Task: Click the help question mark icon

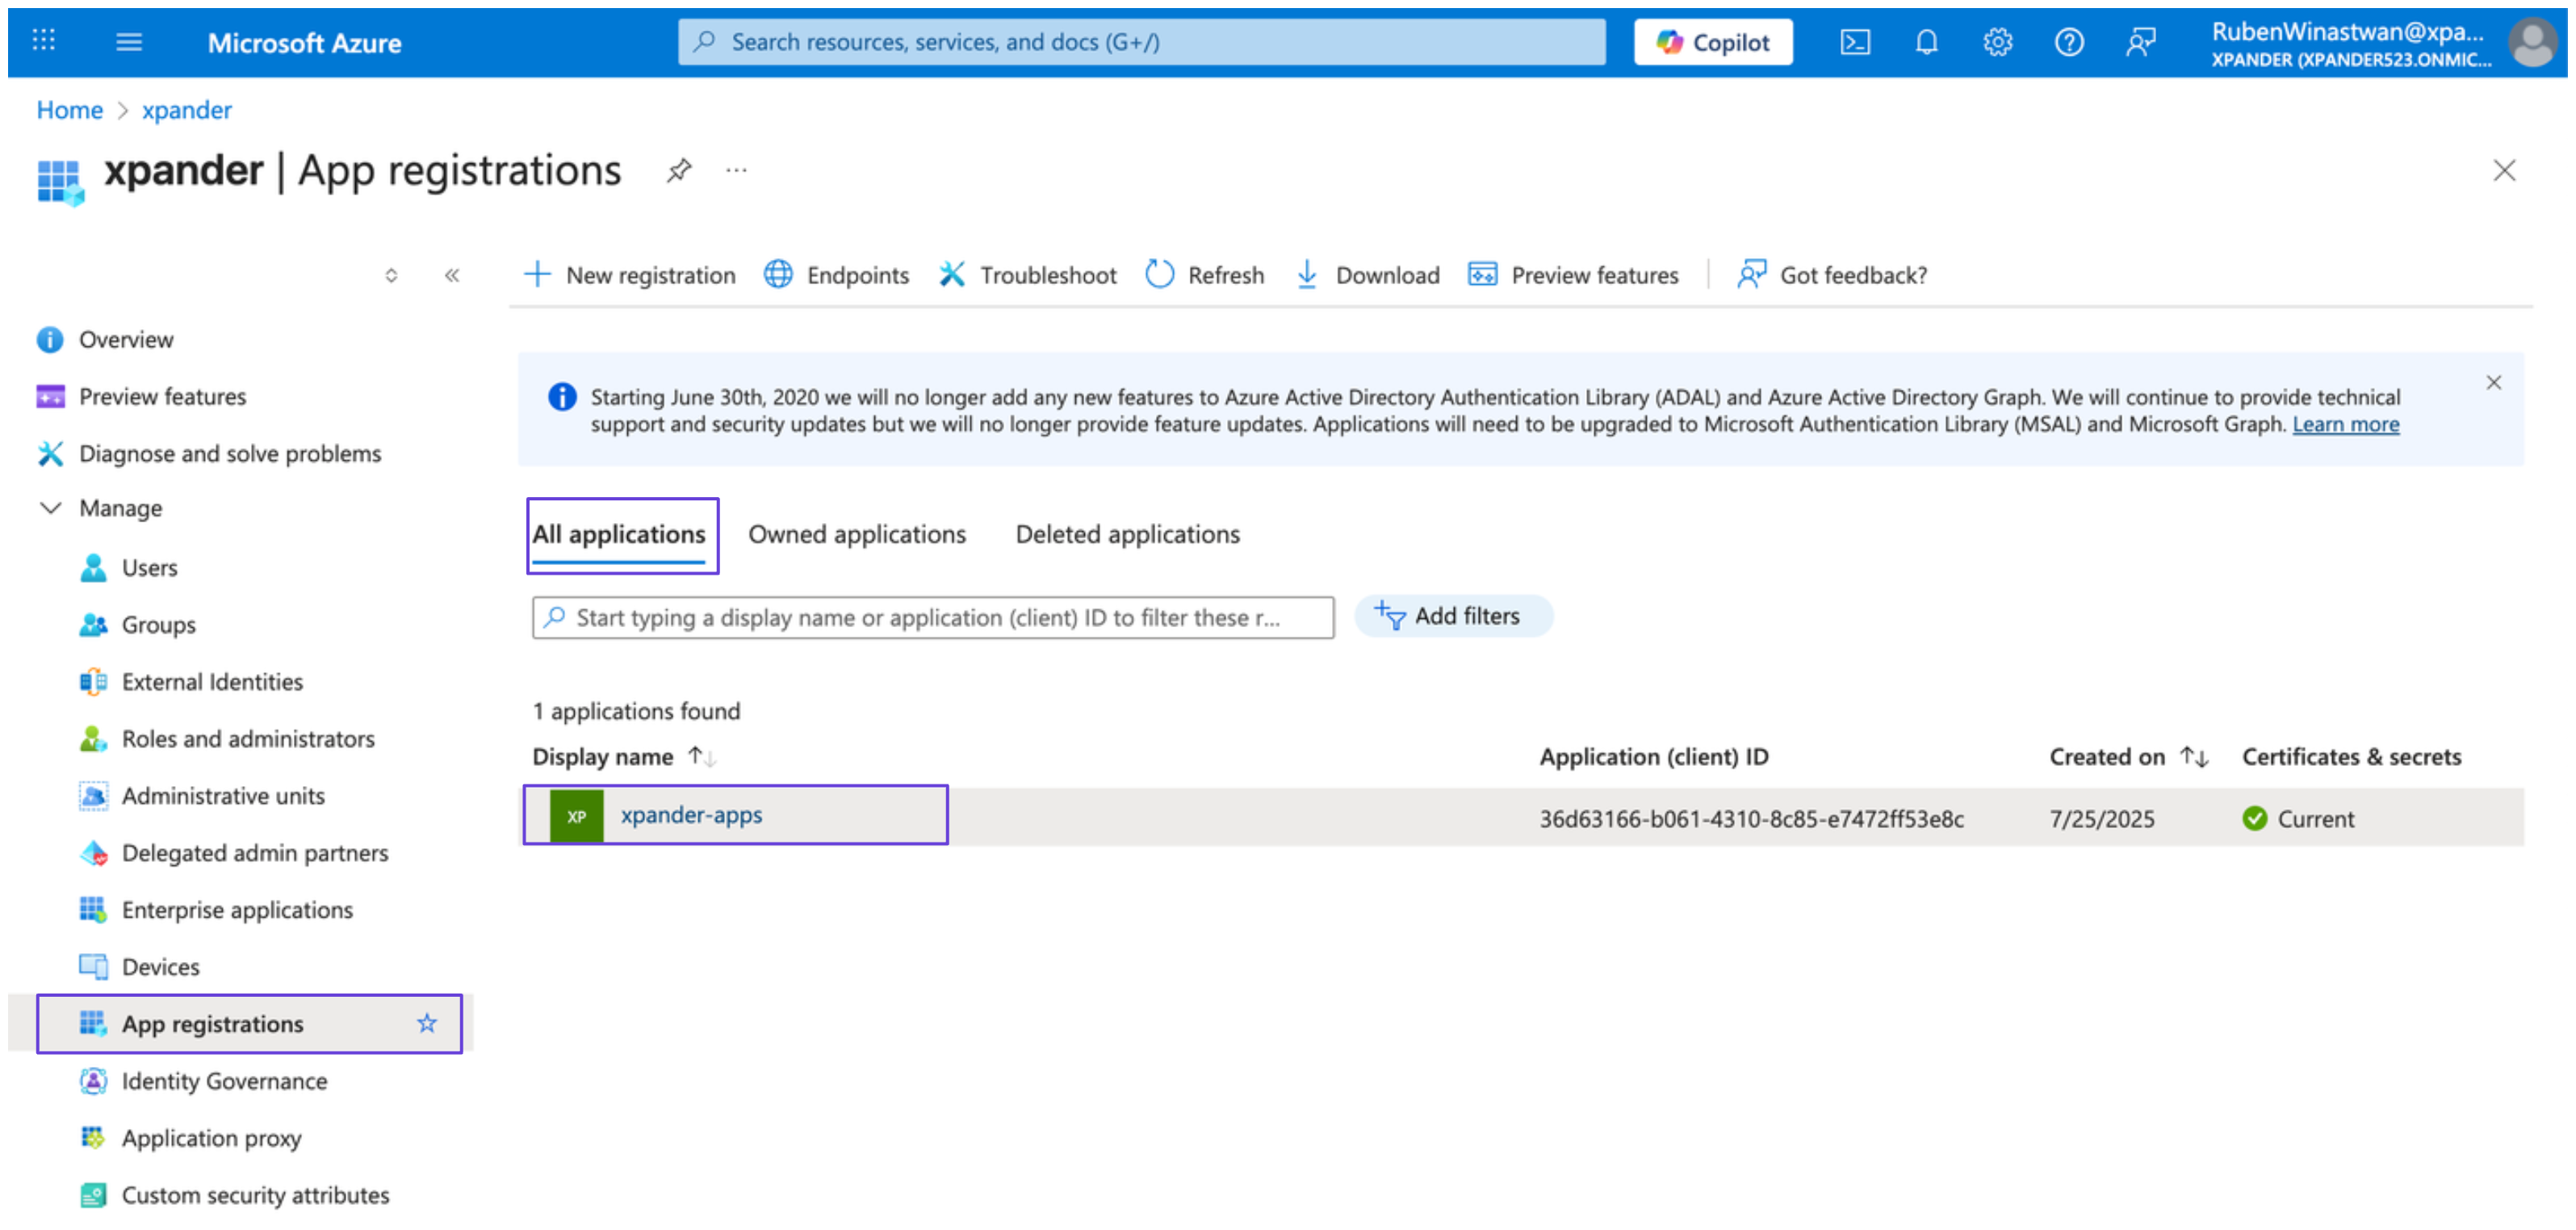Action: coord(2068,42)
